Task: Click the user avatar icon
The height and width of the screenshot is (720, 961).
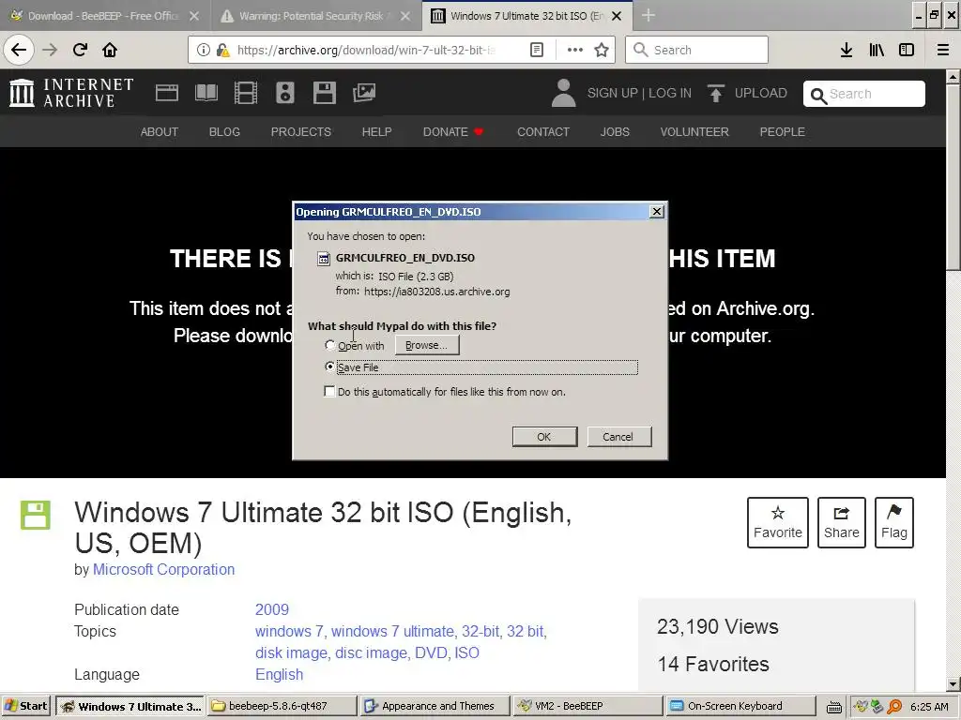Action: [x=563, y=93]
